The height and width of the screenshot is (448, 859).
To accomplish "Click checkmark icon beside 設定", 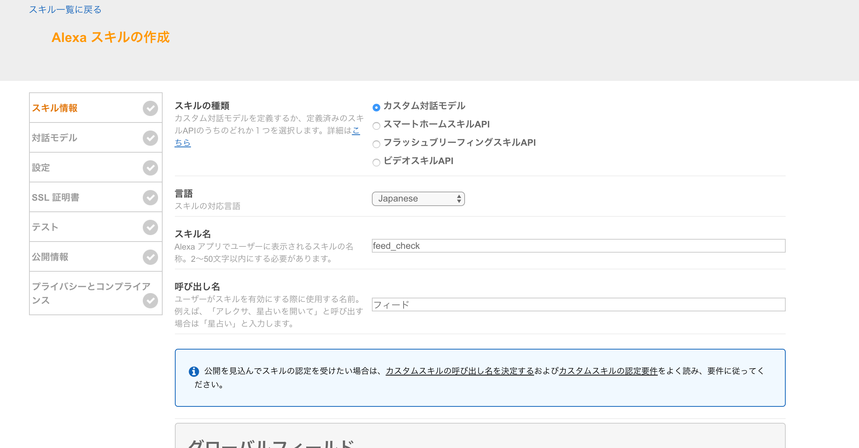I will point(150,168).
